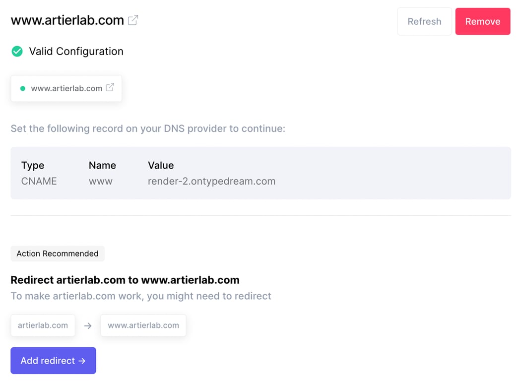Click the green status dot in the domain chip
Image resolution: width=519 pixels, height=381 pixels.
click(22, 89)
